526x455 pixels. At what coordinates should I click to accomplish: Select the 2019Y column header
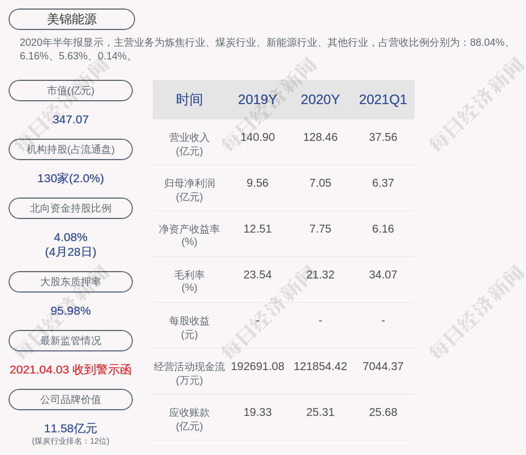(257, 100)
